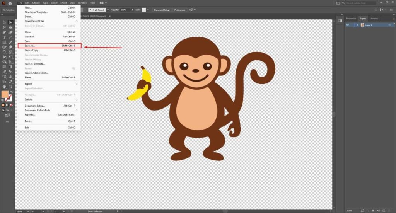396x213 pixels.
Task: Choose Place from File menu
Action: [49, 77]
